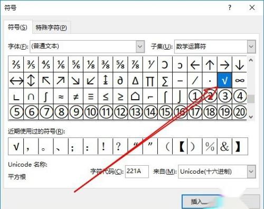Select the up arrow symbol
This screenshot has width=264, height=209.
pyautogui.click(x=210, y=64)
